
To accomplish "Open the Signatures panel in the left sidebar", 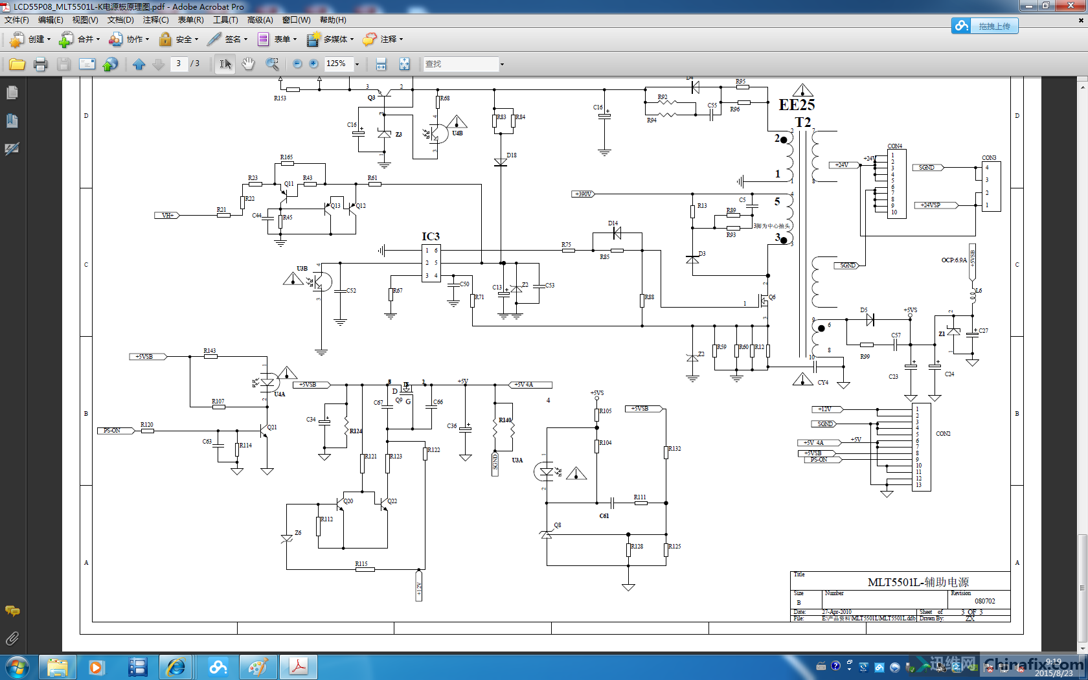I will click(12, 149).
